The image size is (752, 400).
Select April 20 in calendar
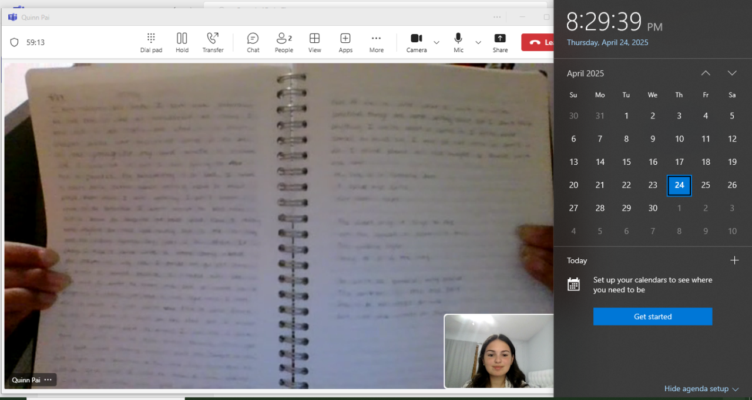pyautogui.click(x=573, y=185)
